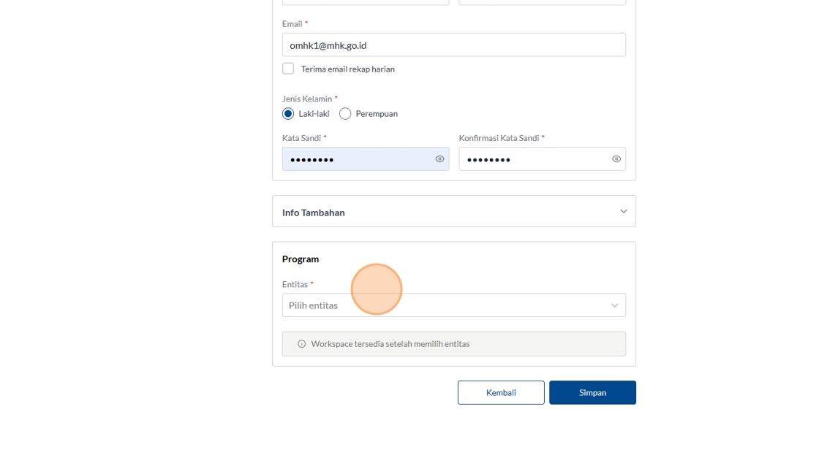Image resolution: width=819 pixels, height=458 pixels.
Task: Click the Program section heading
Action: [301, 259]
